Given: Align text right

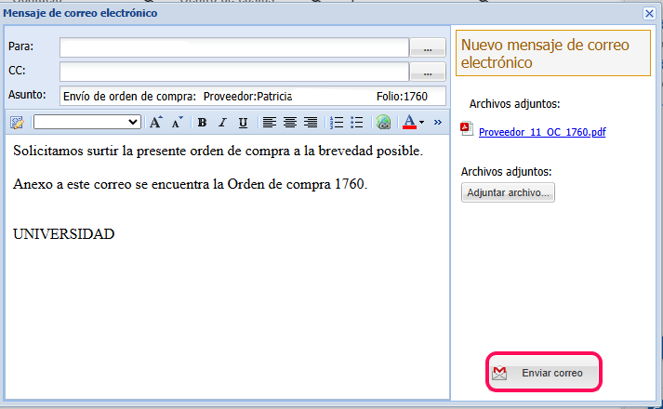Looking at the screenshot, I should [x=311, y=123].
